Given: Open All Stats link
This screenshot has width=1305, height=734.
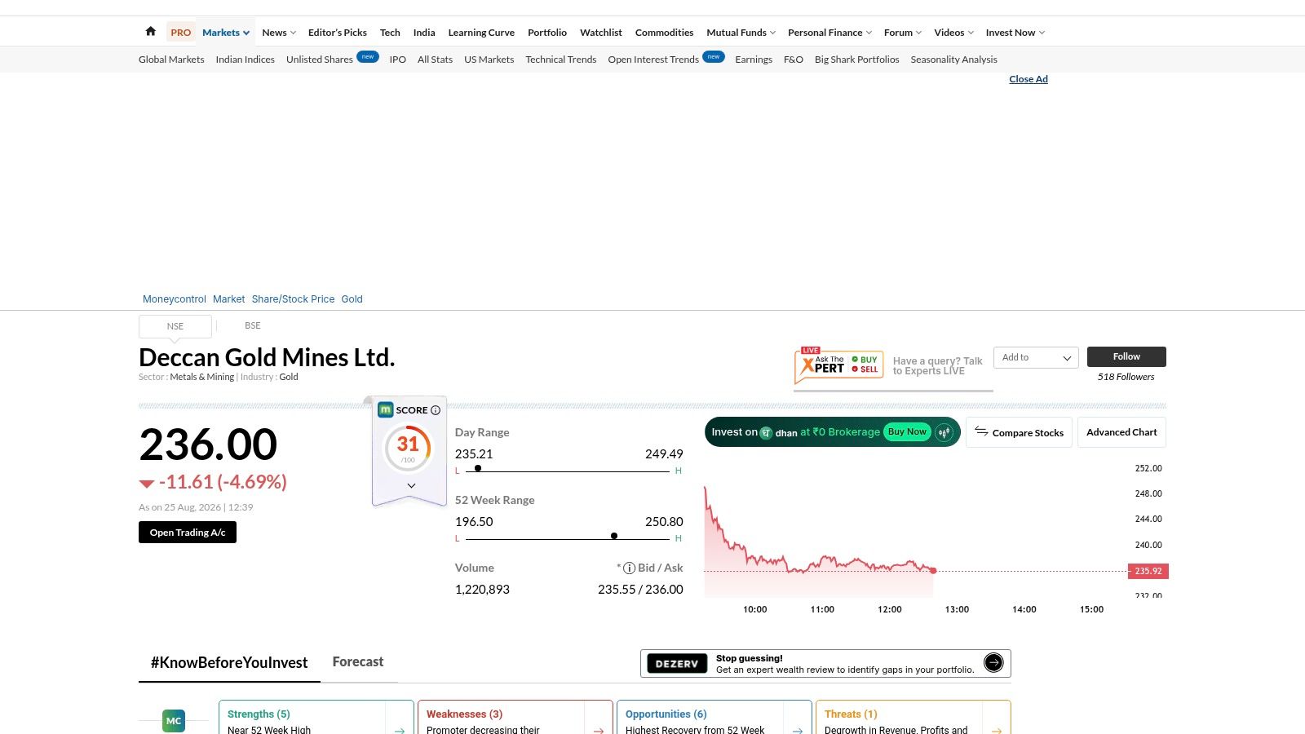Looking at the screenshot, I should (x=435, y=60).
